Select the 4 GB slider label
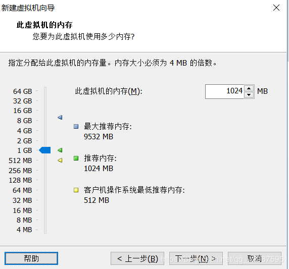289x269 pixels. coord(25,131)
